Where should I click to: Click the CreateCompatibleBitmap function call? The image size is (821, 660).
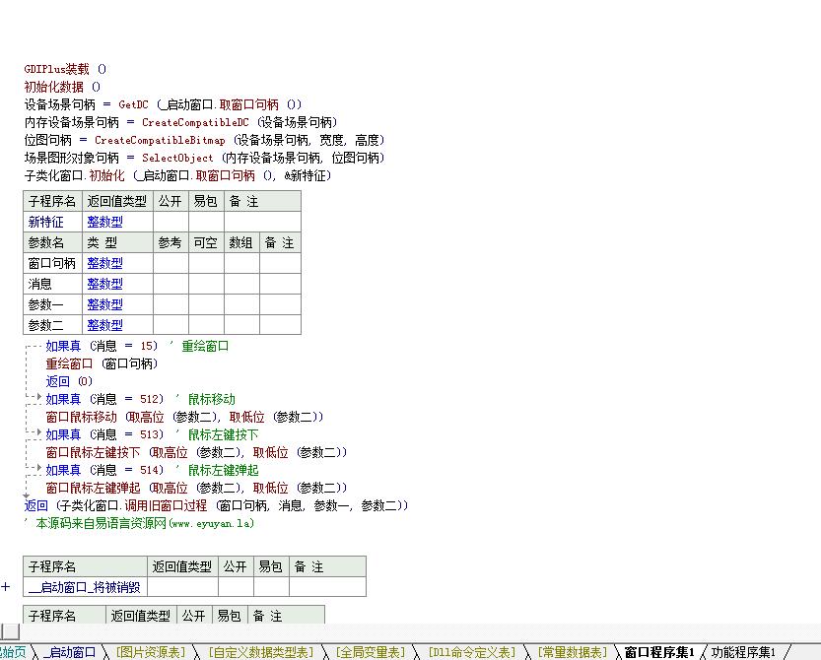160,140
